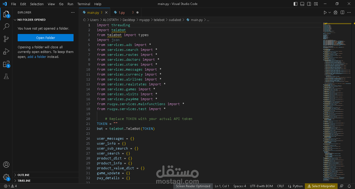This screenshot has height=189, width=355.
Task: Toggle bottom panel layout
Action: 302,4
